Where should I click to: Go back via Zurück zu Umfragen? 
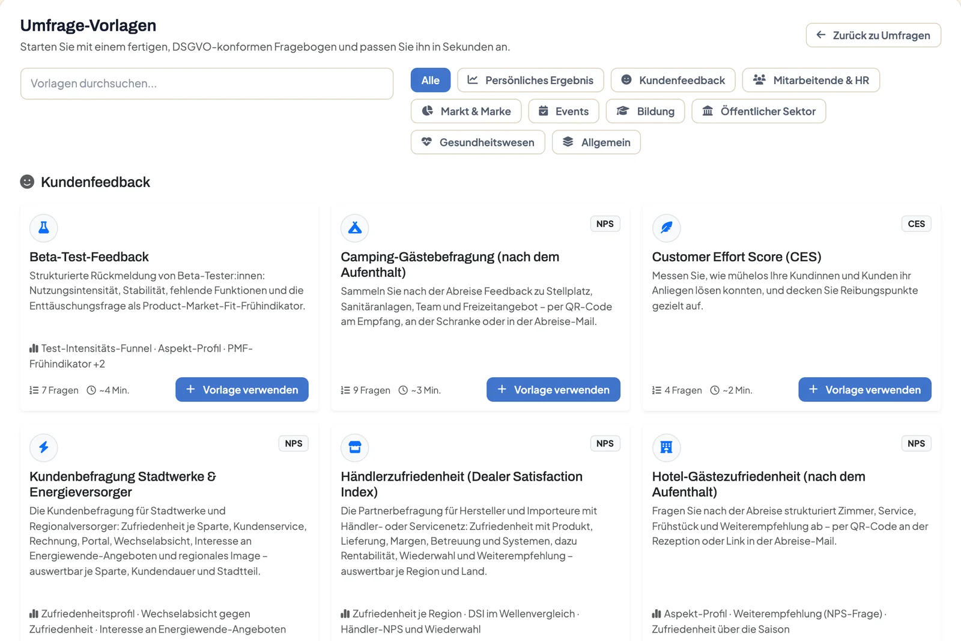(873, 35)
